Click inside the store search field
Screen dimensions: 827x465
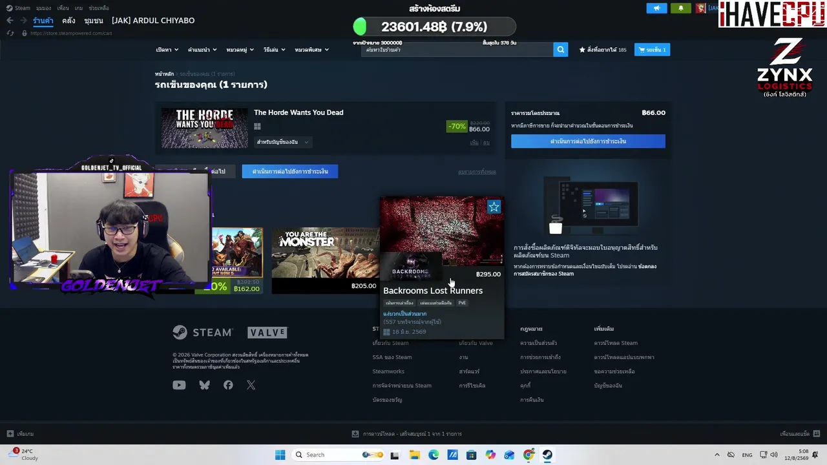click(x=457, y=50)
